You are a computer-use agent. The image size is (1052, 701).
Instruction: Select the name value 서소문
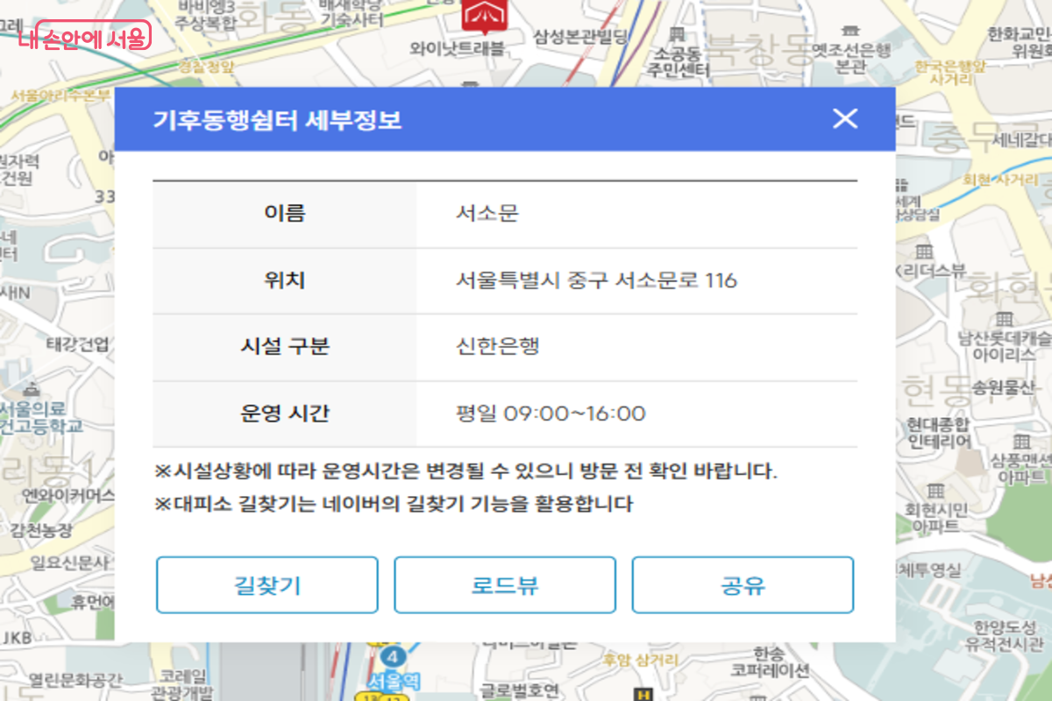(487, 213)
